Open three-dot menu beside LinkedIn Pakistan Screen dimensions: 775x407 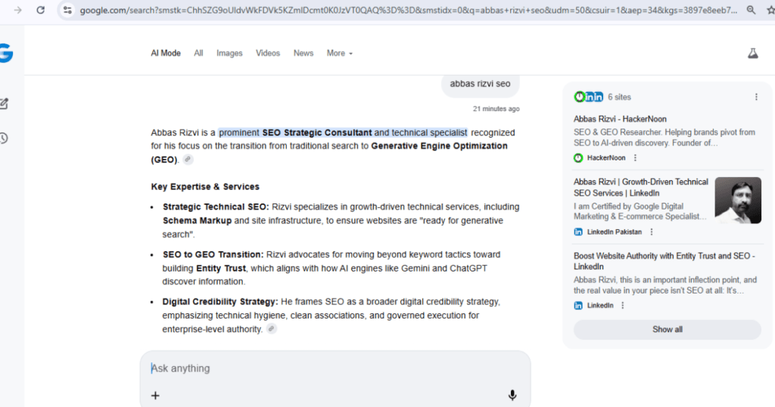pos(652,231)
